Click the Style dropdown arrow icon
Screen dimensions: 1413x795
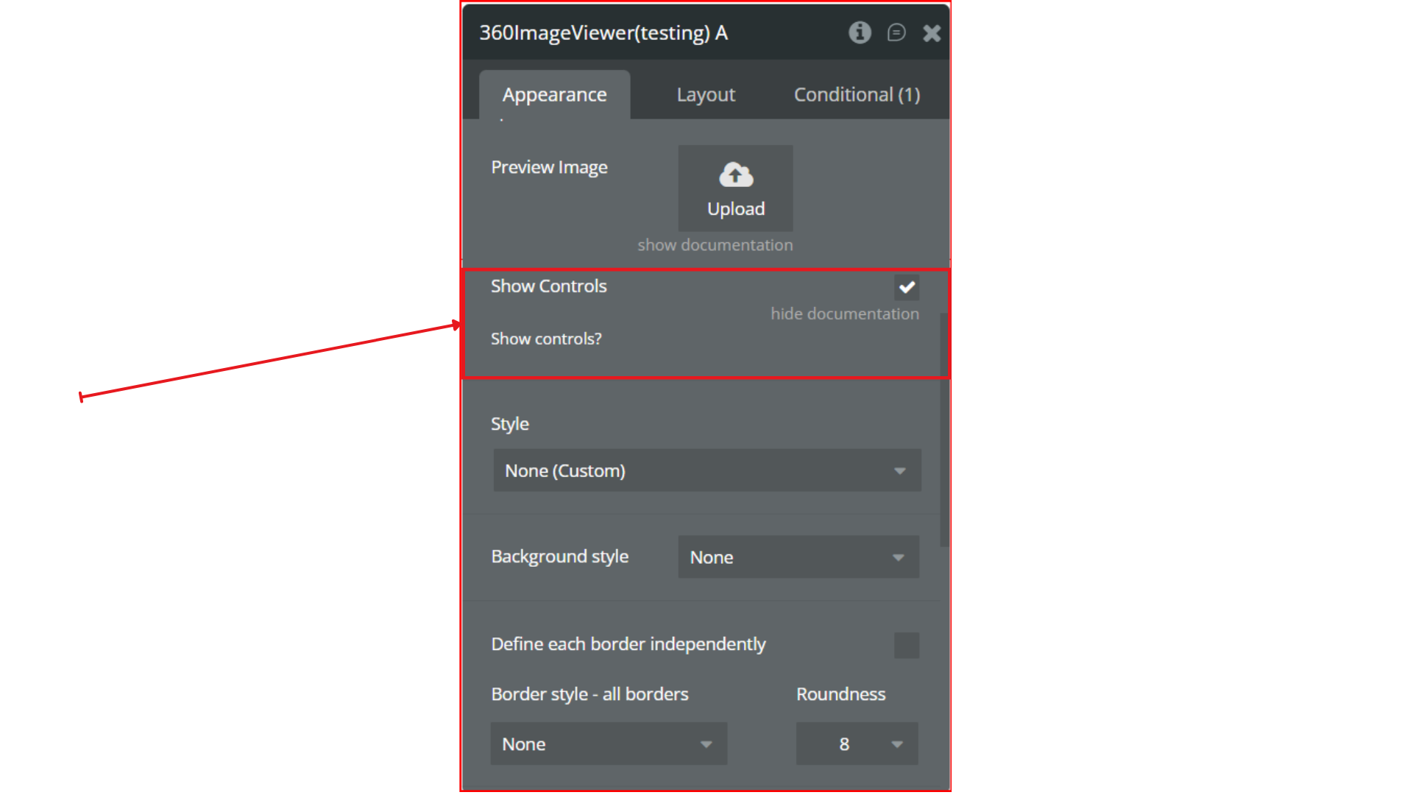899,471
